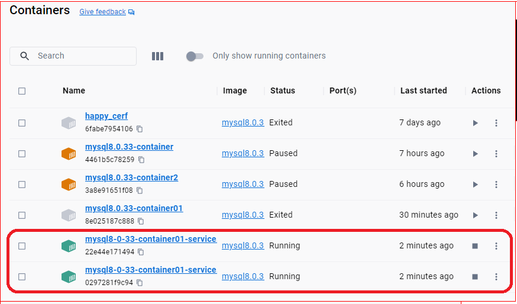Open the column display settings icon
The image size is (517, 304).
[157, 56]
